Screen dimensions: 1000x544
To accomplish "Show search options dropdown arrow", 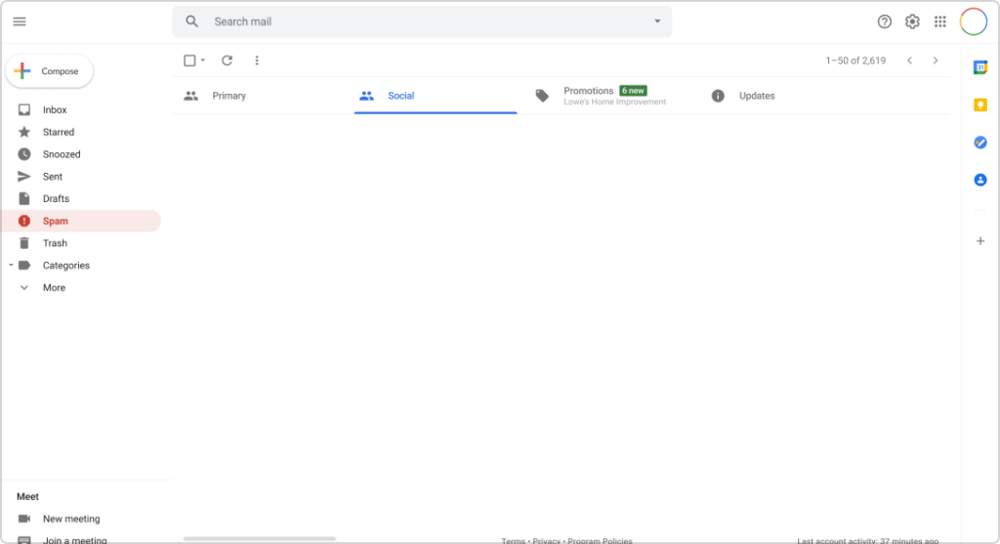I will pyautogui.click(x=657, y=21).
